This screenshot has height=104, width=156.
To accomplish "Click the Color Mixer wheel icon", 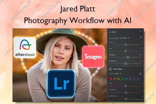I will click(110, 69).
